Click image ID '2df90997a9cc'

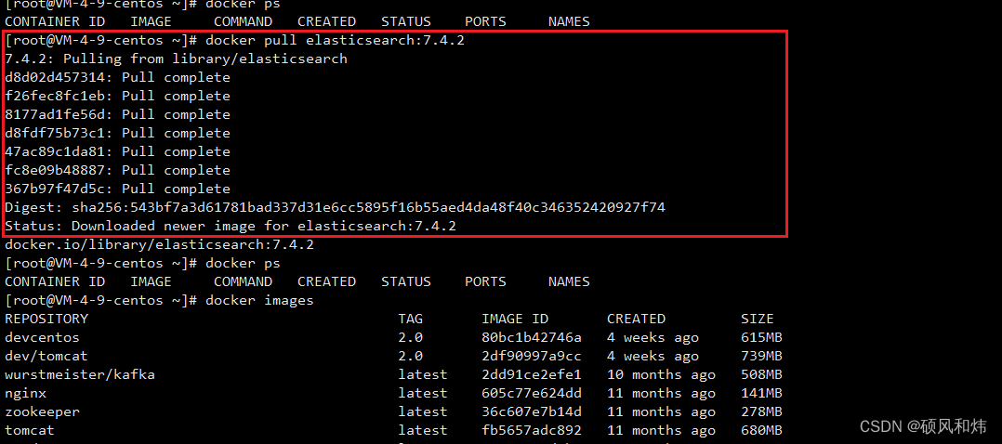[x=532, y=355]
